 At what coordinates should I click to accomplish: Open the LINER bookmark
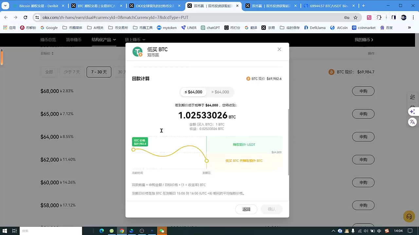click(x=189, y=28)
